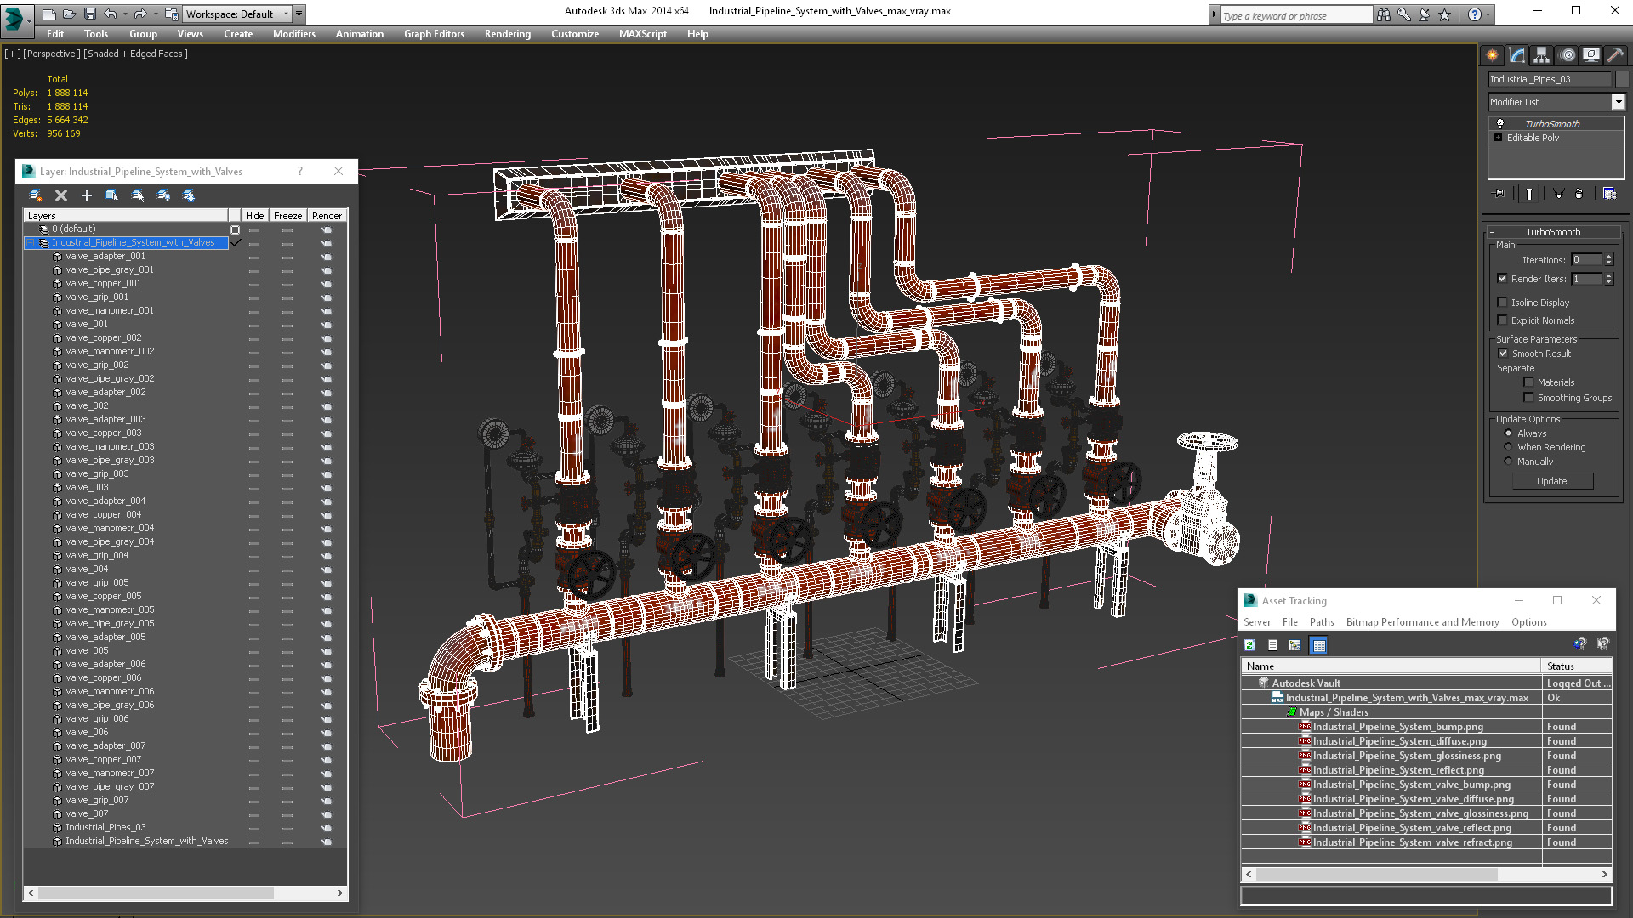This screenshot has height=918, width=1633.
Task: Click Refresh icon in Asset Tracking toolbar
Action: pyautogui.click(x=1250, y=645)
